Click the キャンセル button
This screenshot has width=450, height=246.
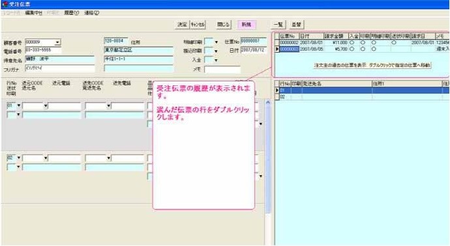[x=198, y=25]
